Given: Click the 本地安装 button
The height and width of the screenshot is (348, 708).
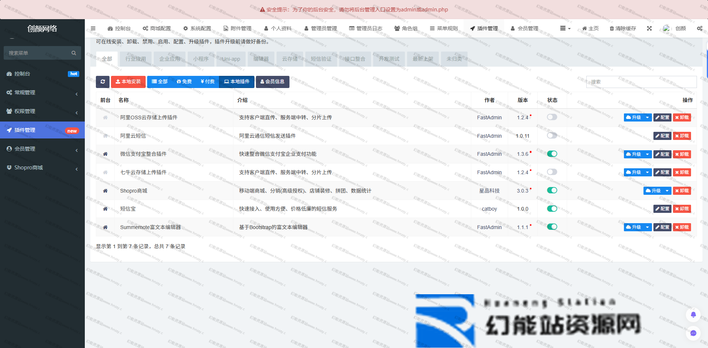Looking at the screenshot, I should click(x=128, y=82).
